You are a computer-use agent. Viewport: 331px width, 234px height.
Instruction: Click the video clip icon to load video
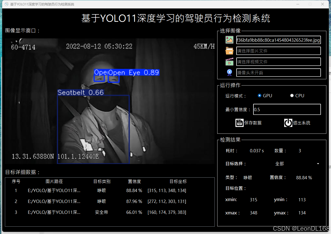coord(229,62)
